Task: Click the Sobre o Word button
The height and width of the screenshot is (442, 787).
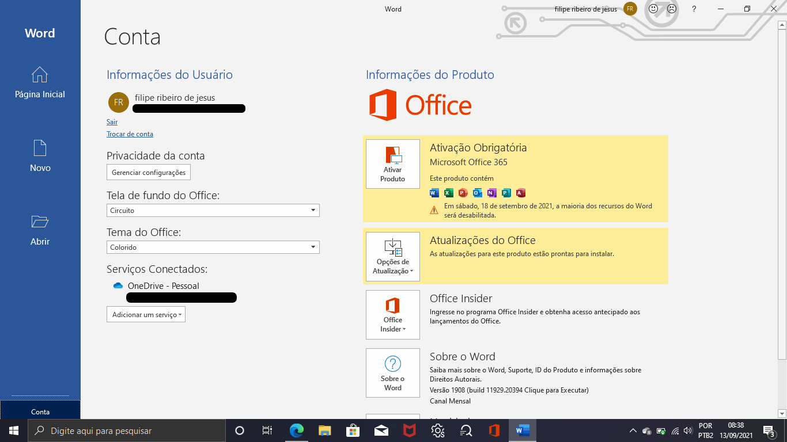Action: tap(393, 373)
